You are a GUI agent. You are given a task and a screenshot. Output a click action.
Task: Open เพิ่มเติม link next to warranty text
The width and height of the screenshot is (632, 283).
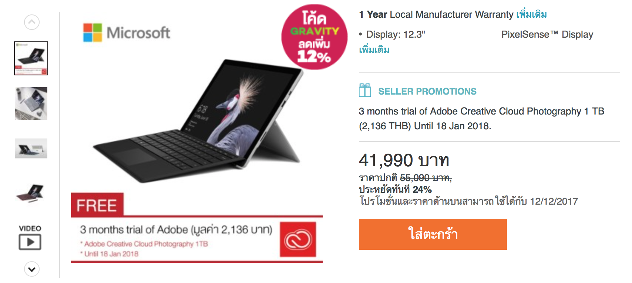tap(532, 14)
